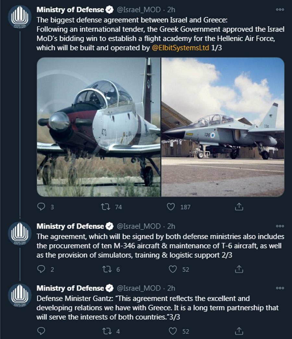The width and height of the screenshot is (292, 339).
Task: Share the third tweet with Gantz quote
Action: (x=239, y=331)
